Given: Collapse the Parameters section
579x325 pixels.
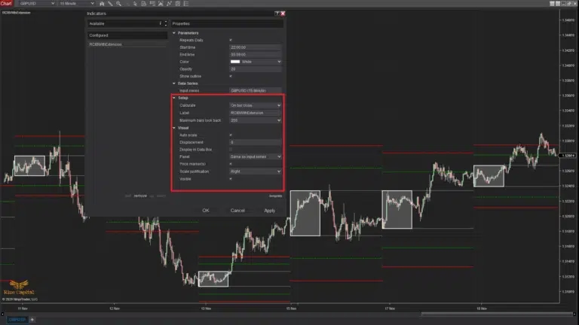Looking at the screenshot, I should tap(174, 32).
